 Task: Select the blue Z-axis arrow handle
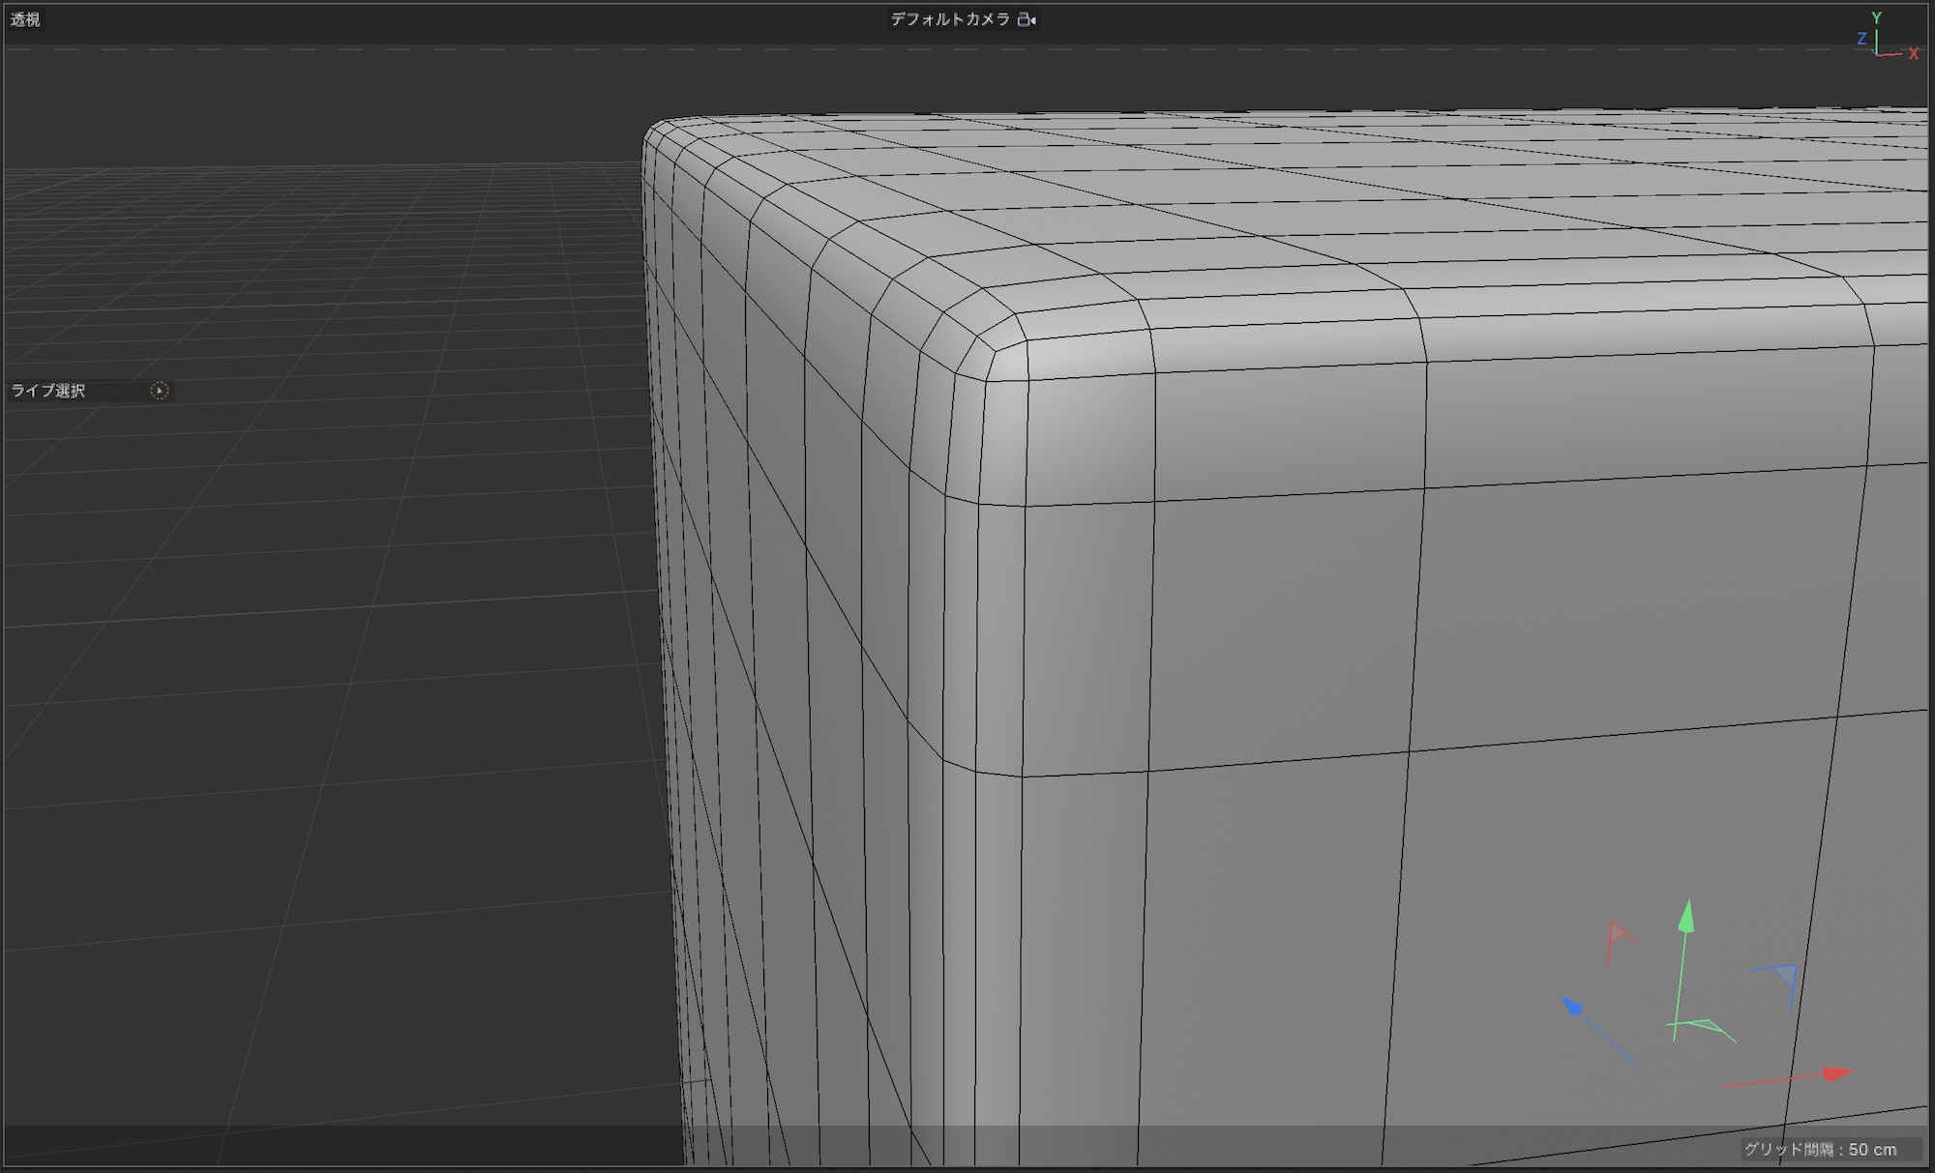coord(1573,1008)
